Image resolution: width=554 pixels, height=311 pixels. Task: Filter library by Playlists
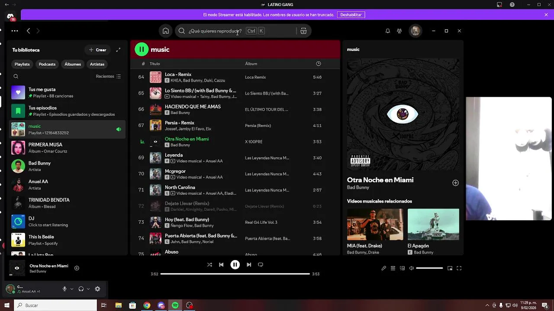click(22, 64)
